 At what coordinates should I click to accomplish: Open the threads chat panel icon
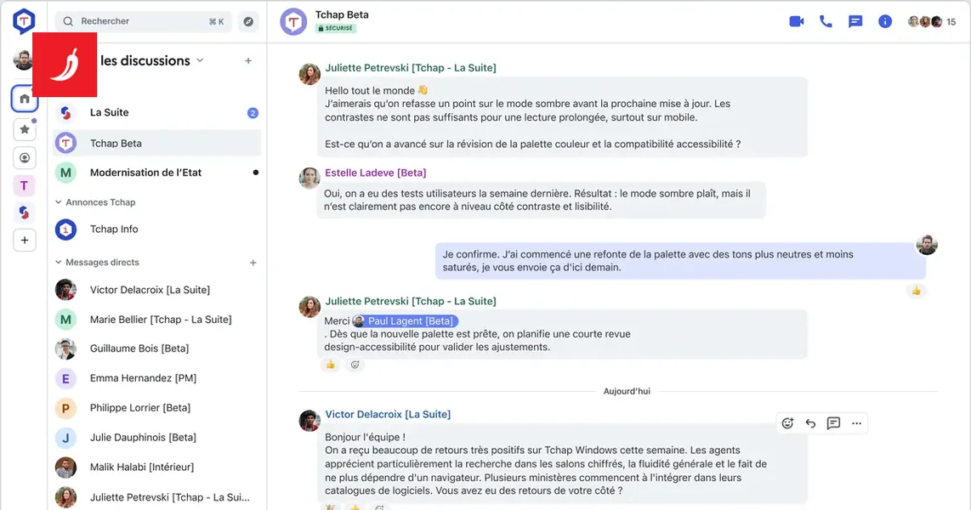pos(855,21)
